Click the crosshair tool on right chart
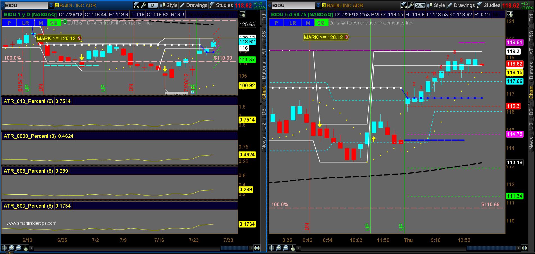Viewport: 535px width, 254px height. coord(271,248)
